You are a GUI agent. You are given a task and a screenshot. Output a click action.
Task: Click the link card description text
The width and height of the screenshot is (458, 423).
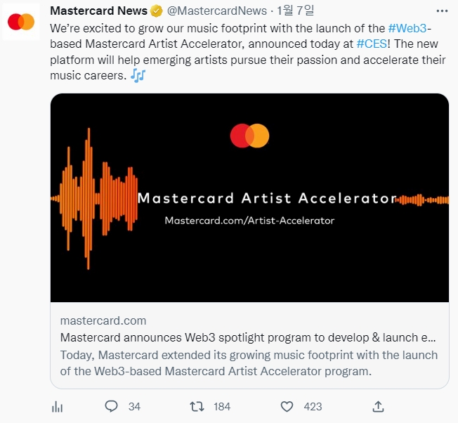click(249, 363)
